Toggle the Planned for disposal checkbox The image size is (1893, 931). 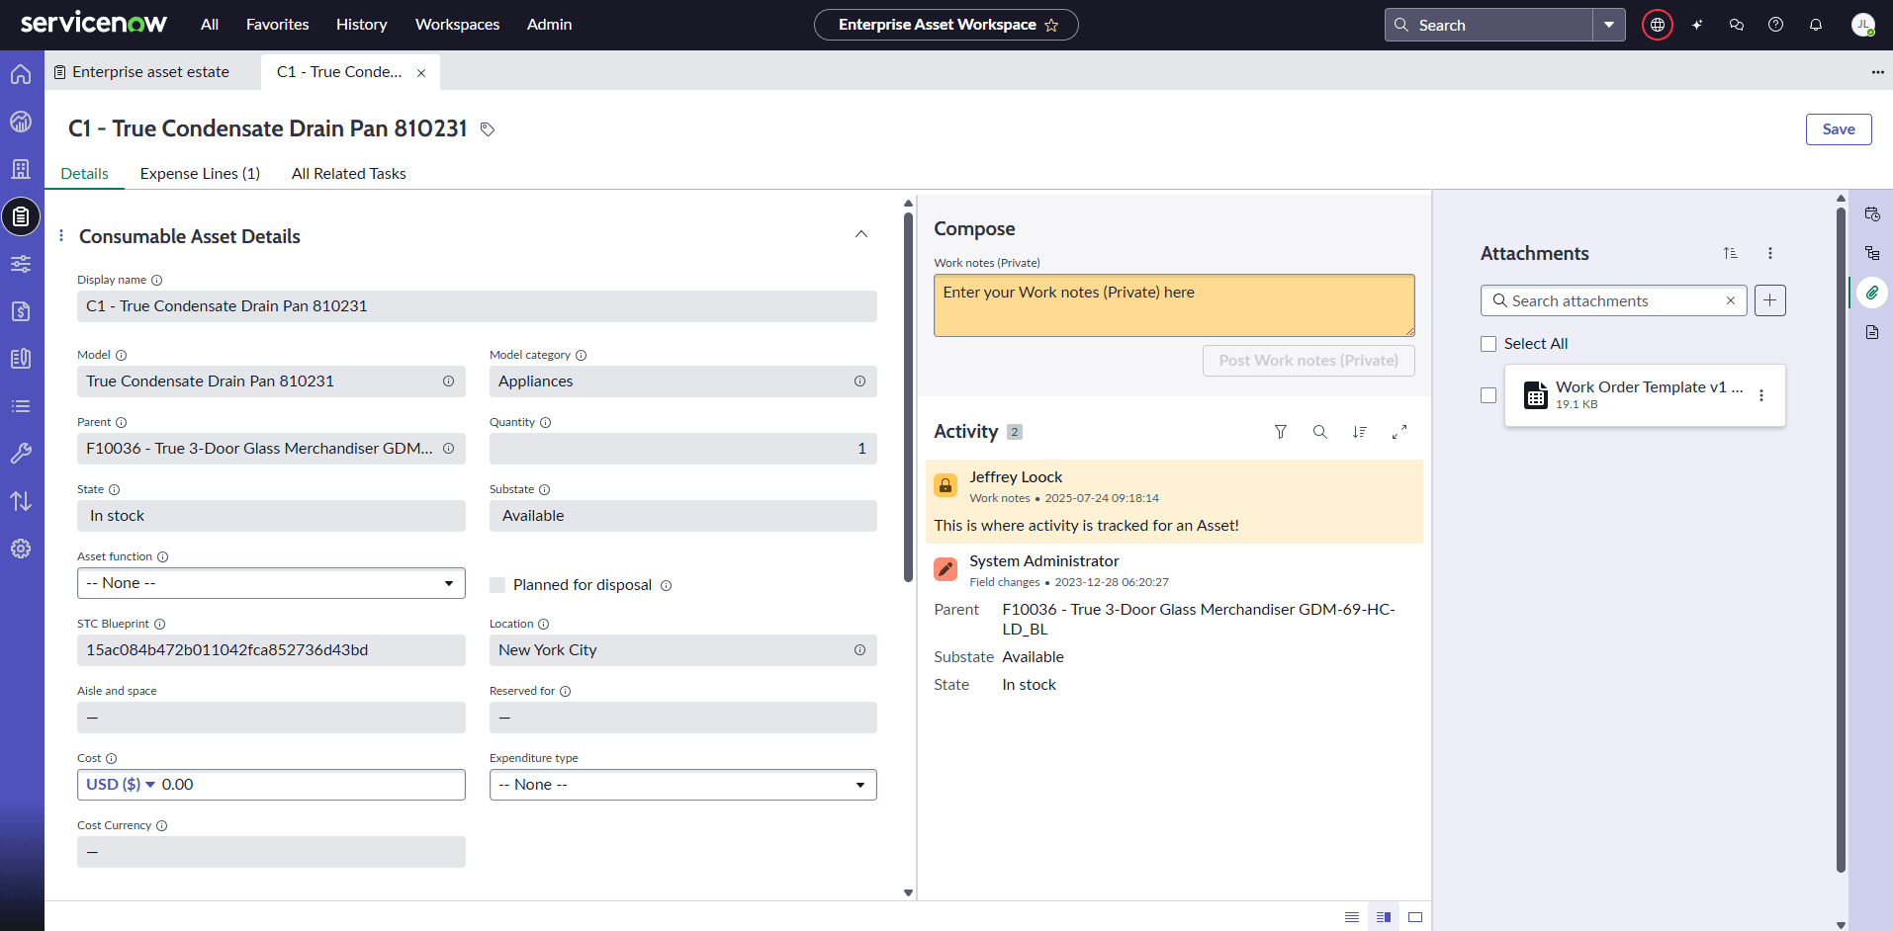coord(497,585)
